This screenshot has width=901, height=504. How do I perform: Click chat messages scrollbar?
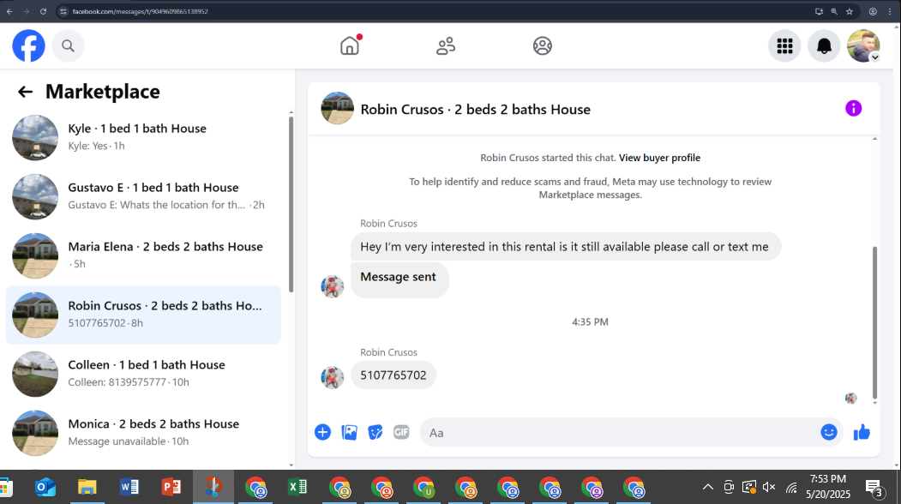tap(874, 321)
